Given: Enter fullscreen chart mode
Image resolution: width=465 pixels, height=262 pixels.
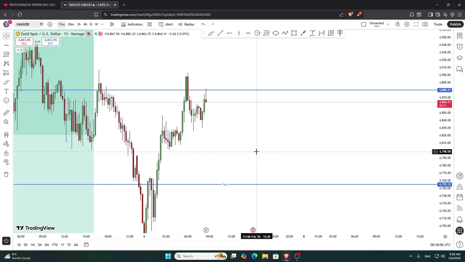Looking at the screenshot, I should point(416,24).
